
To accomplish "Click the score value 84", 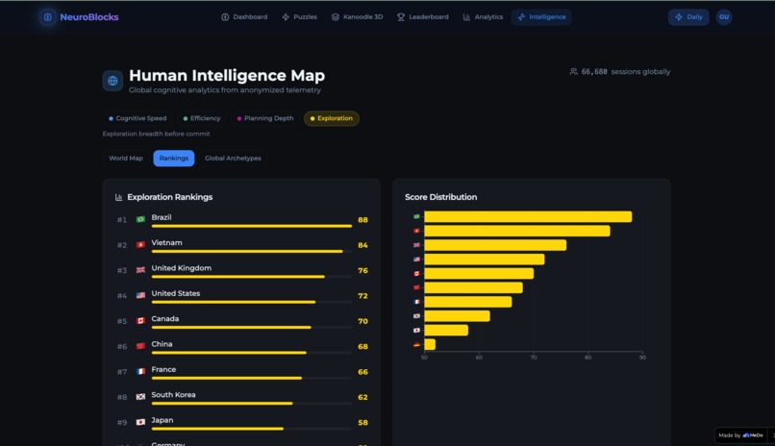I will tap(362, 245).
